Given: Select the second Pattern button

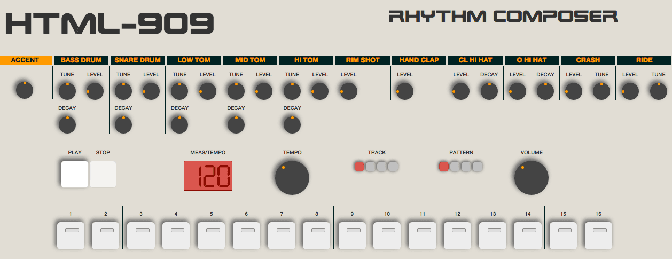Looking at the screenshot, I should (455, 167).
